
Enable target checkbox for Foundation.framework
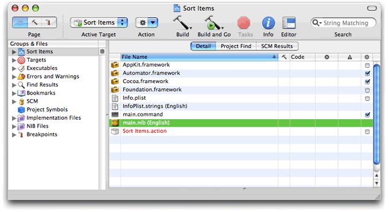(367, 90)
